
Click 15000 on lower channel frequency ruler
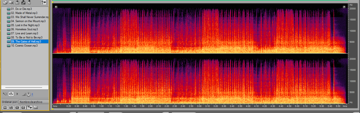pyautogui.click(x=353, y=70)
